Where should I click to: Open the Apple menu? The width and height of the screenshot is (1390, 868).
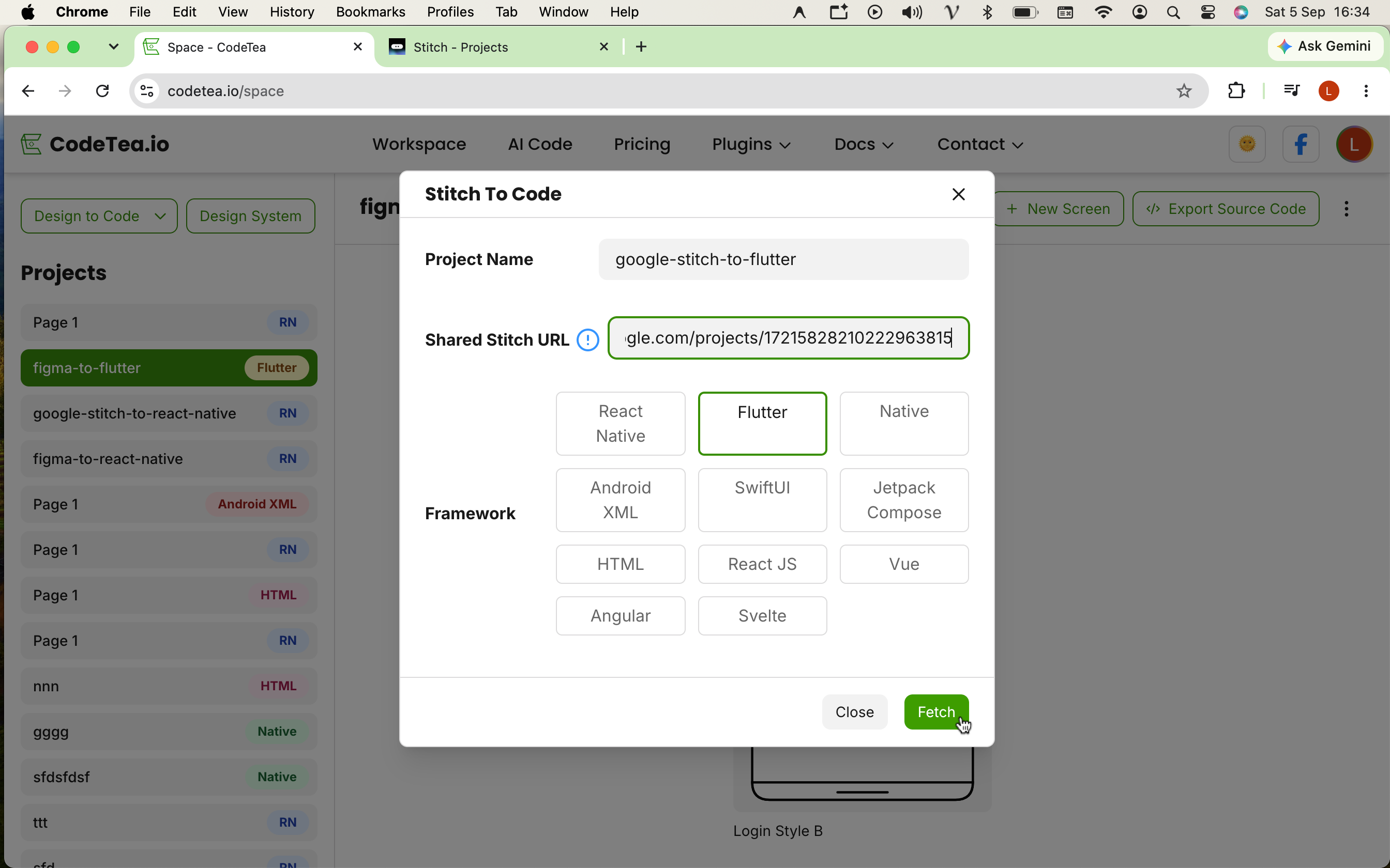pos(27,12)
